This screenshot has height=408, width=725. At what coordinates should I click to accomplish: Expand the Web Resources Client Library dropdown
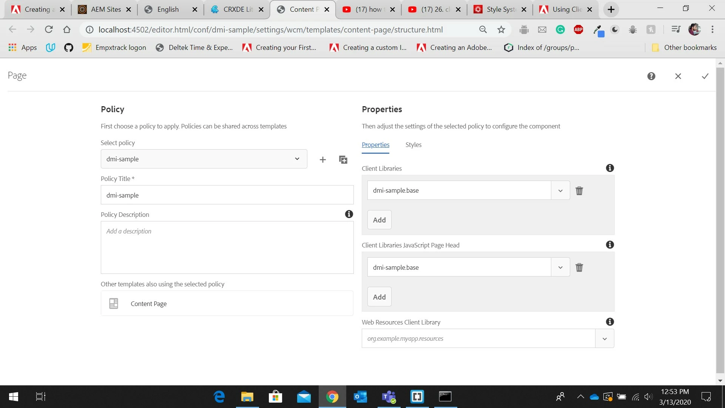(x=604, y=338)
